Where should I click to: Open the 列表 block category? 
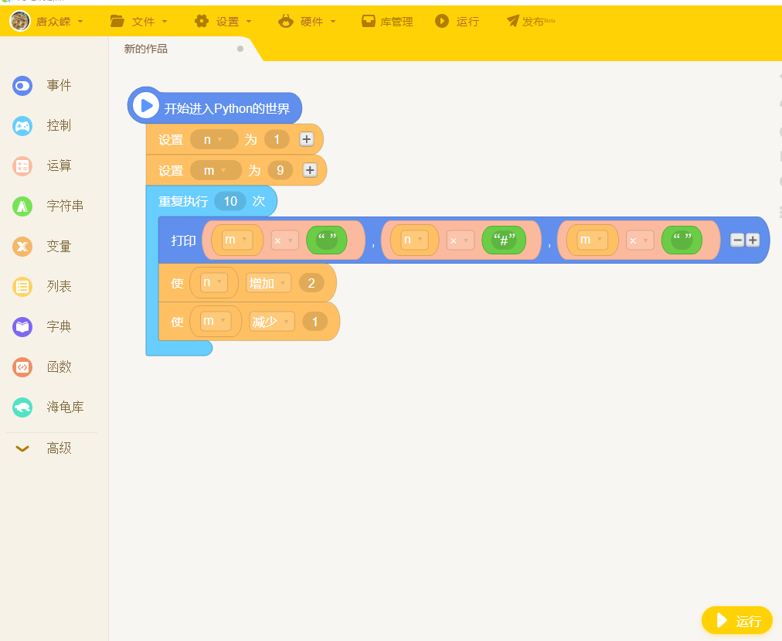coord(42,287)
